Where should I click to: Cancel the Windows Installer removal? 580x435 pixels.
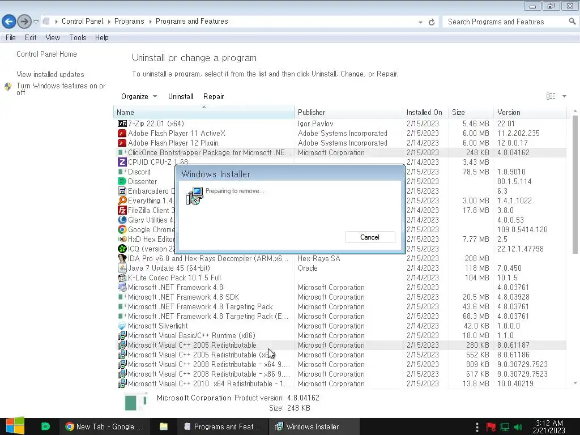click(370, 237)
